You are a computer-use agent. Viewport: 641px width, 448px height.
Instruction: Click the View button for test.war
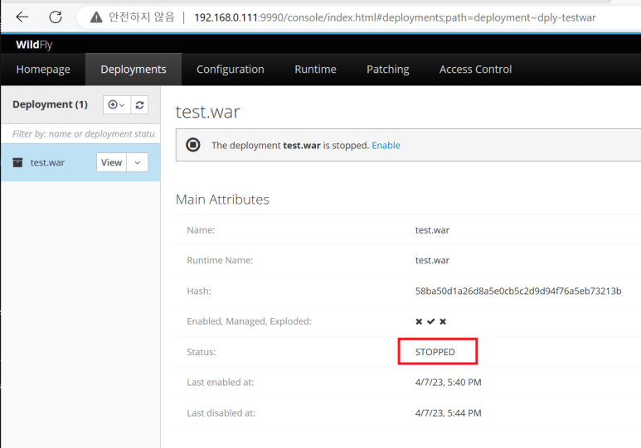click(112, 162)
